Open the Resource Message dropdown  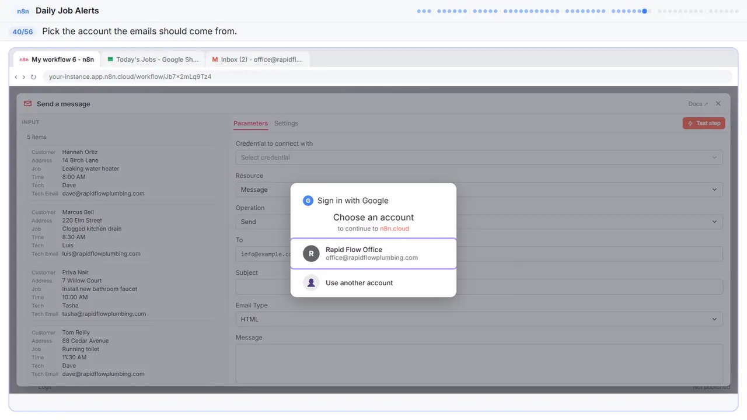pos(479,190)
